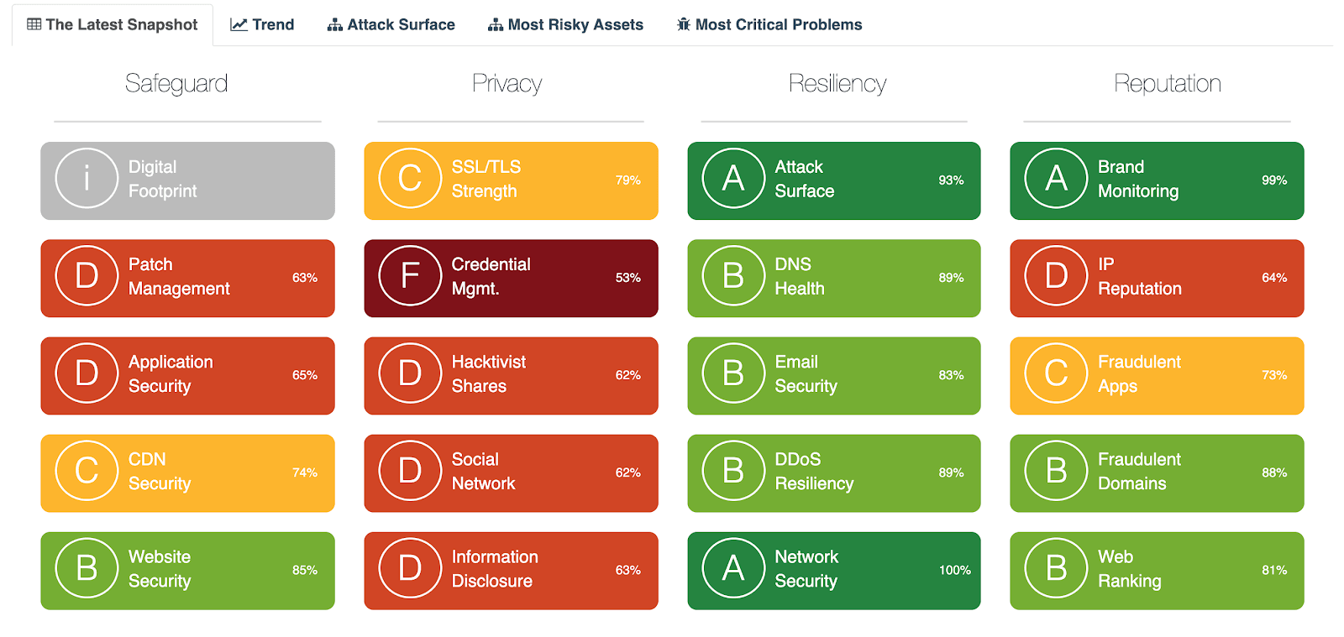Click the 81% score on Web Ranking
Viewport: 1344px width, 637px height.
1274,570
